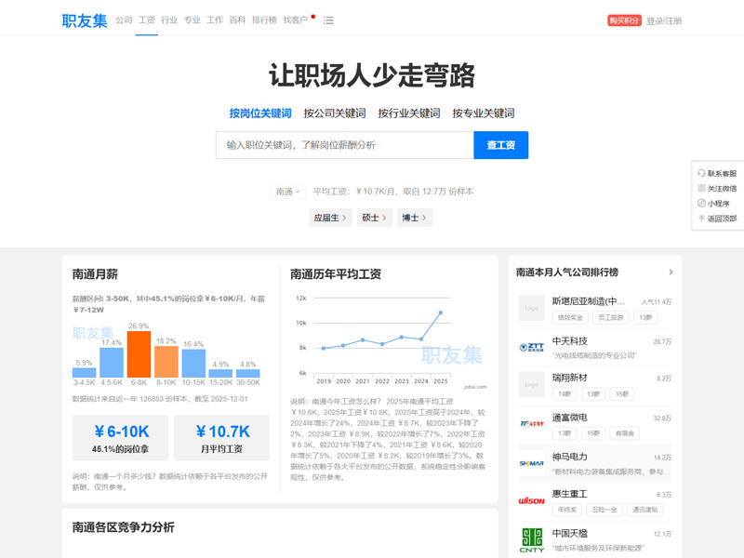The image size is (744, 558).
Task: Open the 南通 city dropdown
Action: (x=289, y=191)
